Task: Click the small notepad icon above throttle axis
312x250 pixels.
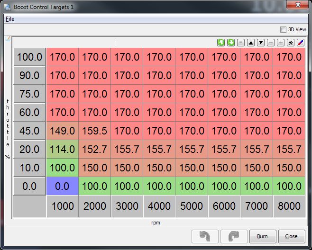Action: pos(8,39)
